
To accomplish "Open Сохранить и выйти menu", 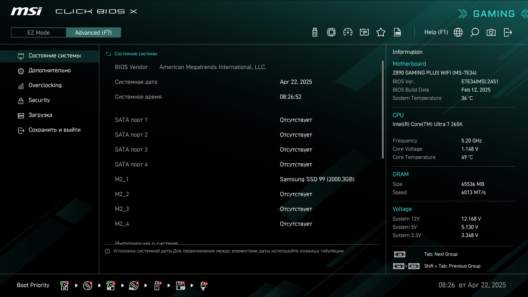I will click(x=50, y=130).
